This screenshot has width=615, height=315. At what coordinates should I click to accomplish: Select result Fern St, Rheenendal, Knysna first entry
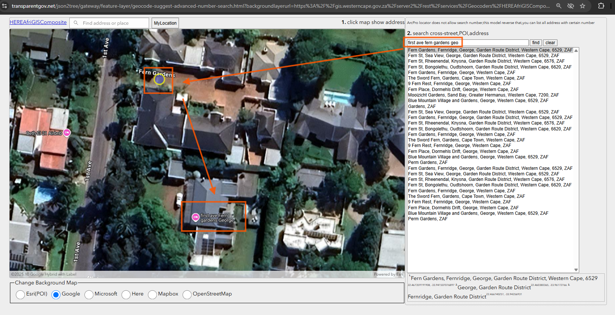(486, 61)
